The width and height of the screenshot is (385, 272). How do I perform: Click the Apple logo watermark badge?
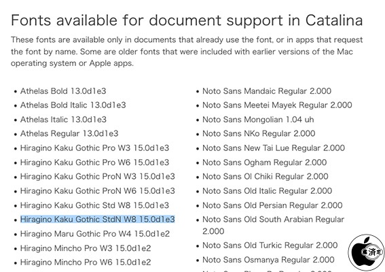pyautogui.click(x=366, y=252)
